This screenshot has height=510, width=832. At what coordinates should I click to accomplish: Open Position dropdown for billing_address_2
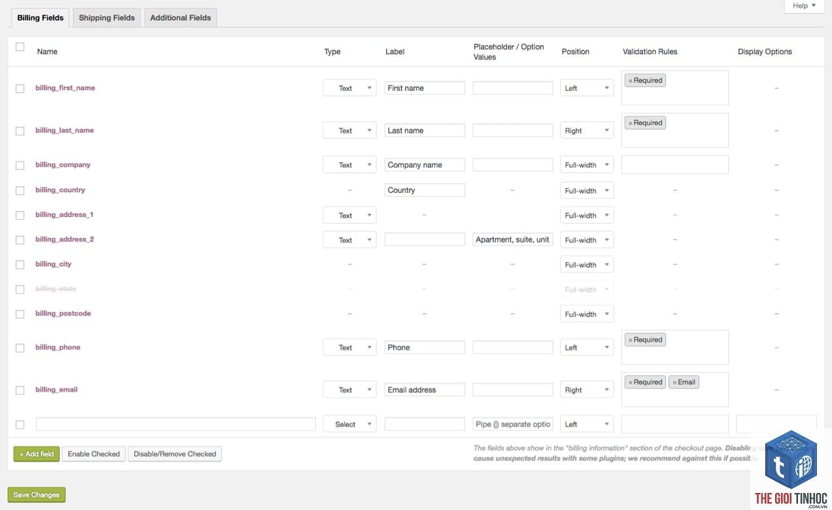(587, 240)
